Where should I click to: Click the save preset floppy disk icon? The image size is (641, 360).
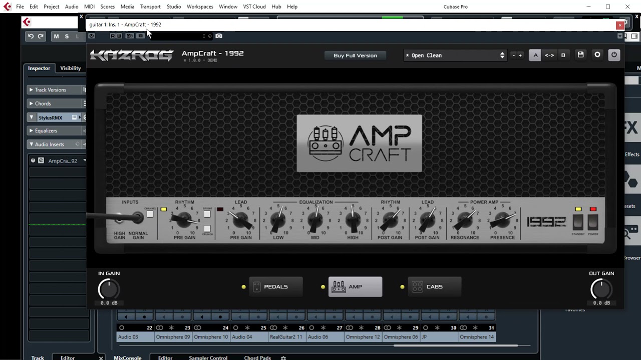pos(580,55)
